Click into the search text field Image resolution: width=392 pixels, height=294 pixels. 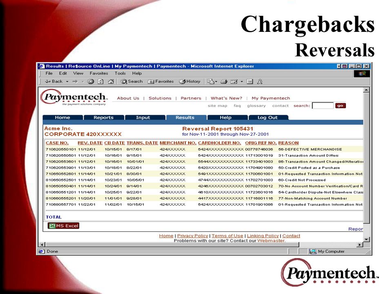pos(323,105)
